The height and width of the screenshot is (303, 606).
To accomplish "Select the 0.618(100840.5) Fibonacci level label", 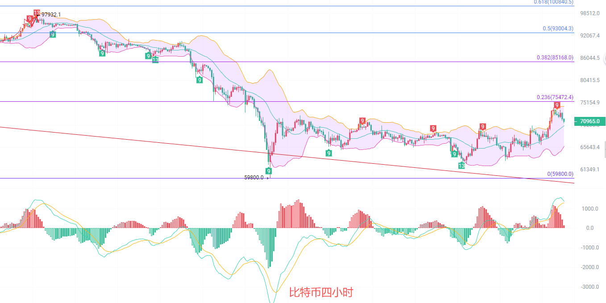I will (553, 2).
